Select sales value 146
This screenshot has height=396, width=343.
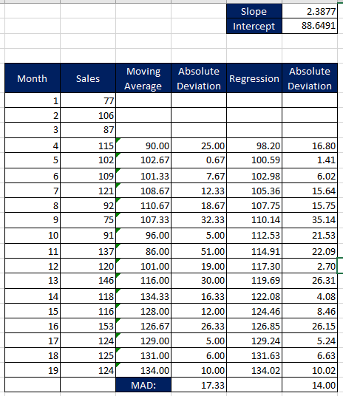click(88, 281)
